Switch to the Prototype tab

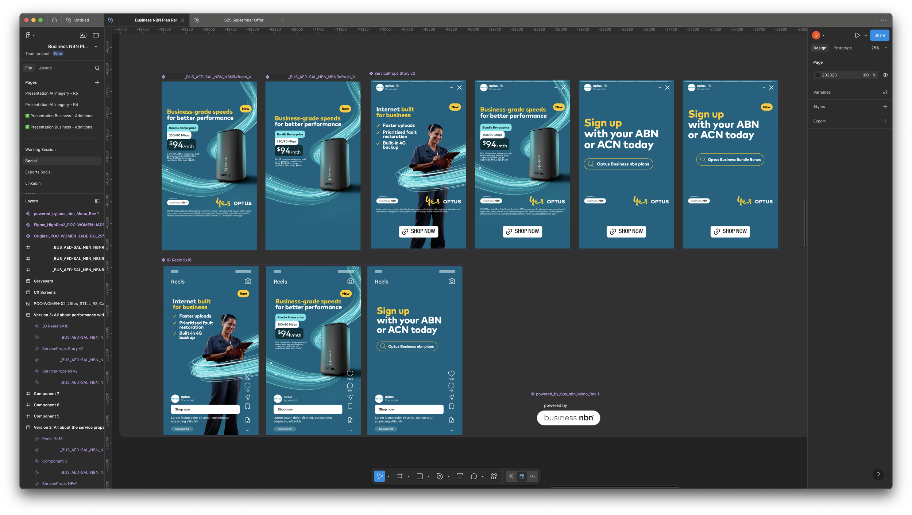(842, 48)
